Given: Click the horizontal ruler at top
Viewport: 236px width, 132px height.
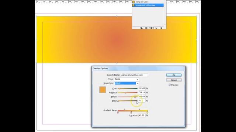Looking at the screenshot, I should (x=84, y=1).
